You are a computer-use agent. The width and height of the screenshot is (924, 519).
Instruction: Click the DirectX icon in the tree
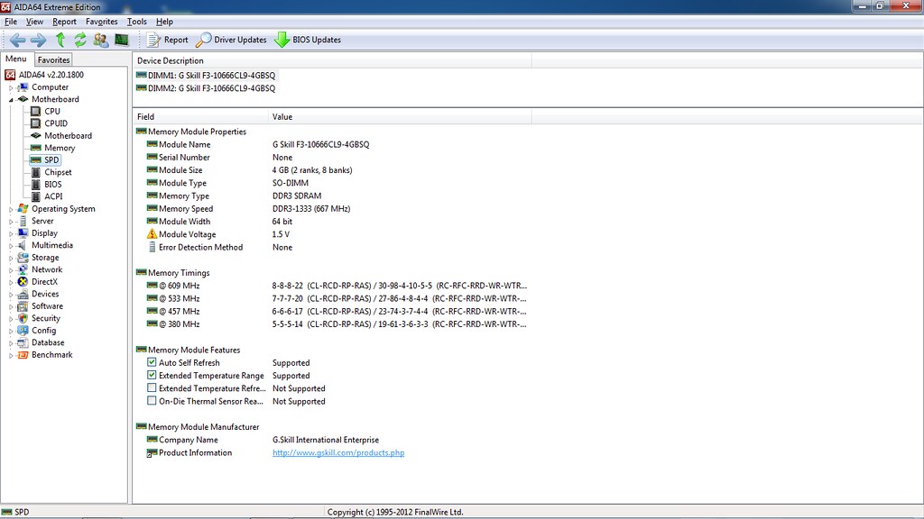pos(23,282)
